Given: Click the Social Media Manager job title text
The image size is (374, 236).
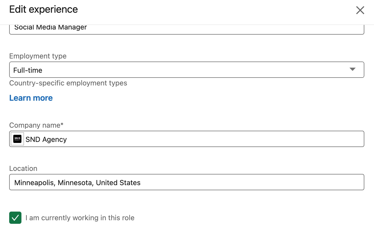Looking at the screenshot, I should [x=51, y=27].
